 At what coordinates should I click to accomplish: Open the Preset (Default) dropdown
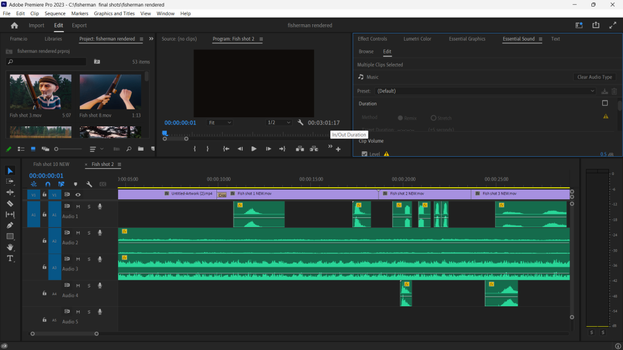(x=485, y=91)
